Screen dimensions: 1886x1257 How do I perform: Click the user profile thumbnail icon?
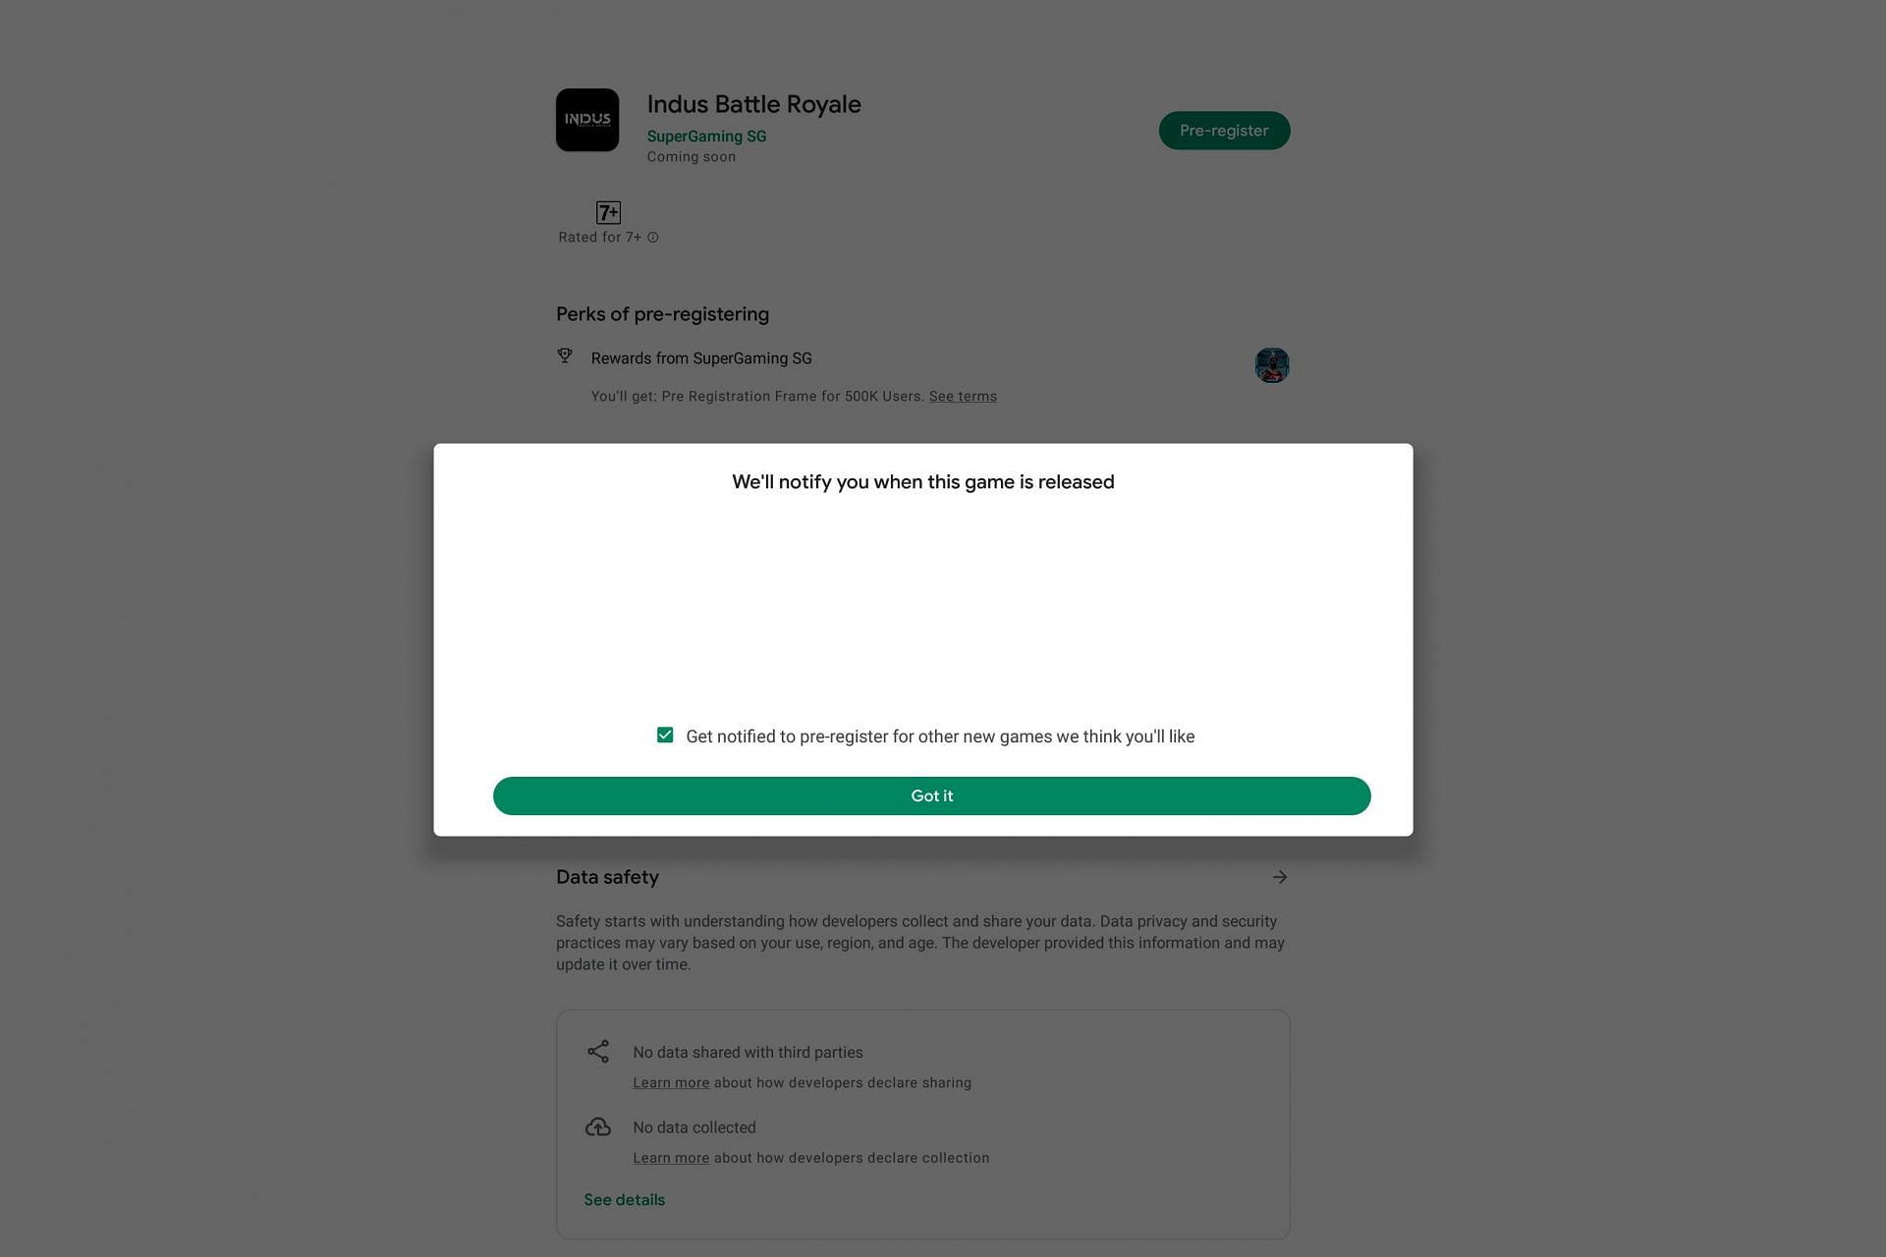(x=1271, y=363)
